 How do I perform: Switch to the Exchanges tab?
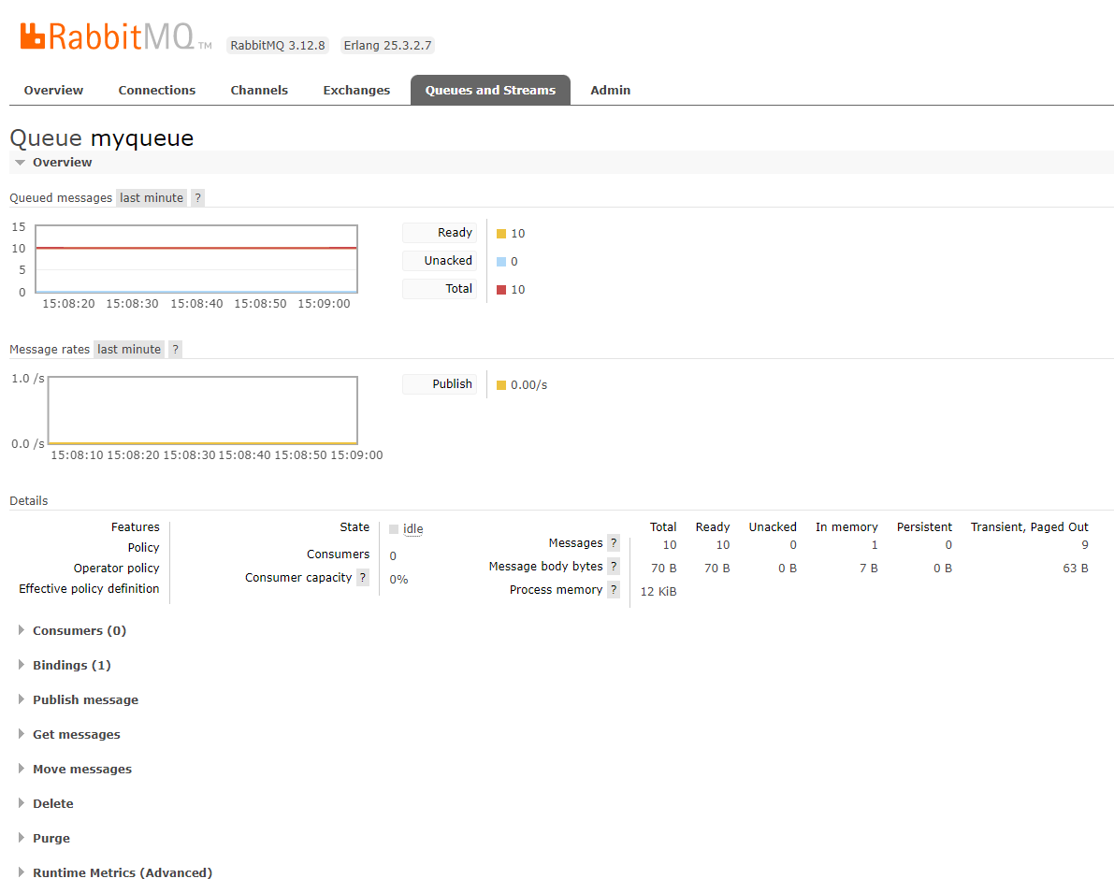coord(356,91)
